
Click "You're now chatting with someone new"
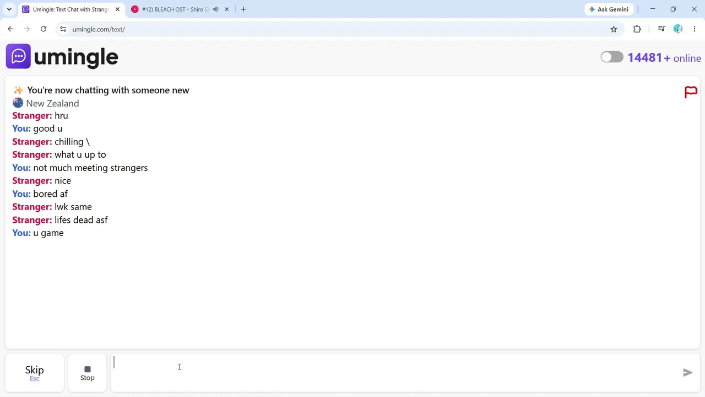tap(108, 90)
